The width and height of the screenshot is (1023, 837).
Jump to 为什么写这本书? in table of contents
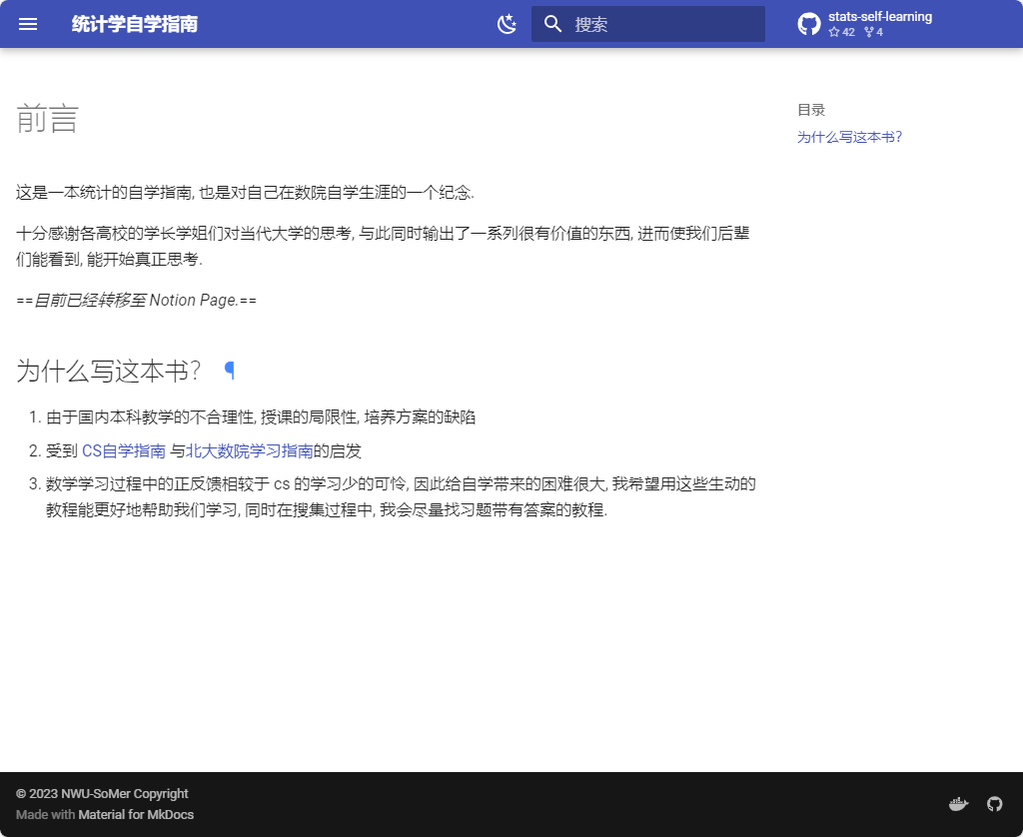click(849, 137)
